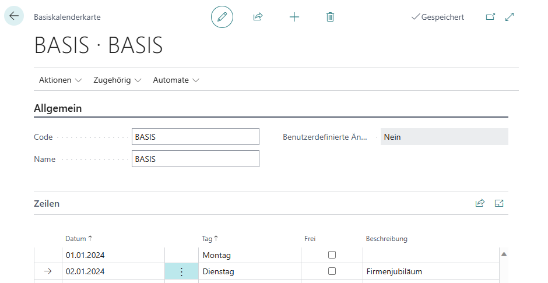Click the pencil edit icon
Image resolution: width=548 pixels, height=283 pixels.
coord(222,17)
